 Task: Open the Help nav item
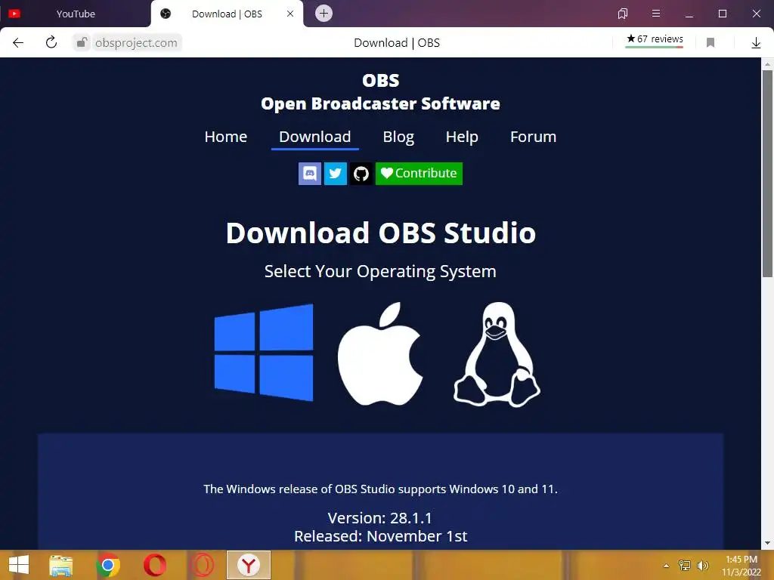[462, 137]
